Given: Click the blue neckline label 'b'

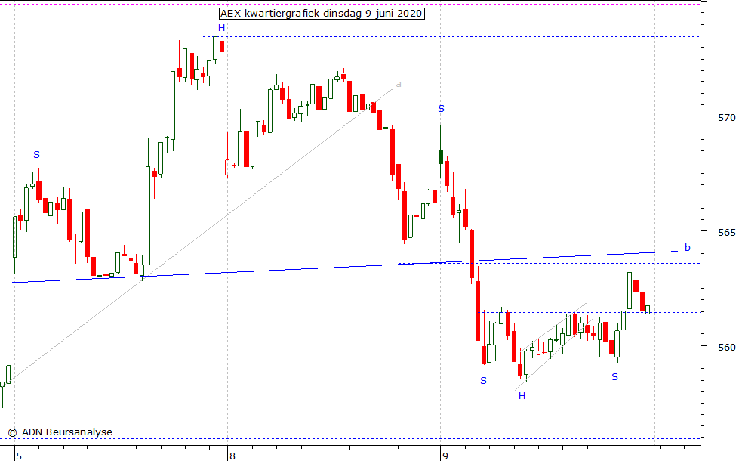Looking at the screenshot, I should click(x=687, y=247).
